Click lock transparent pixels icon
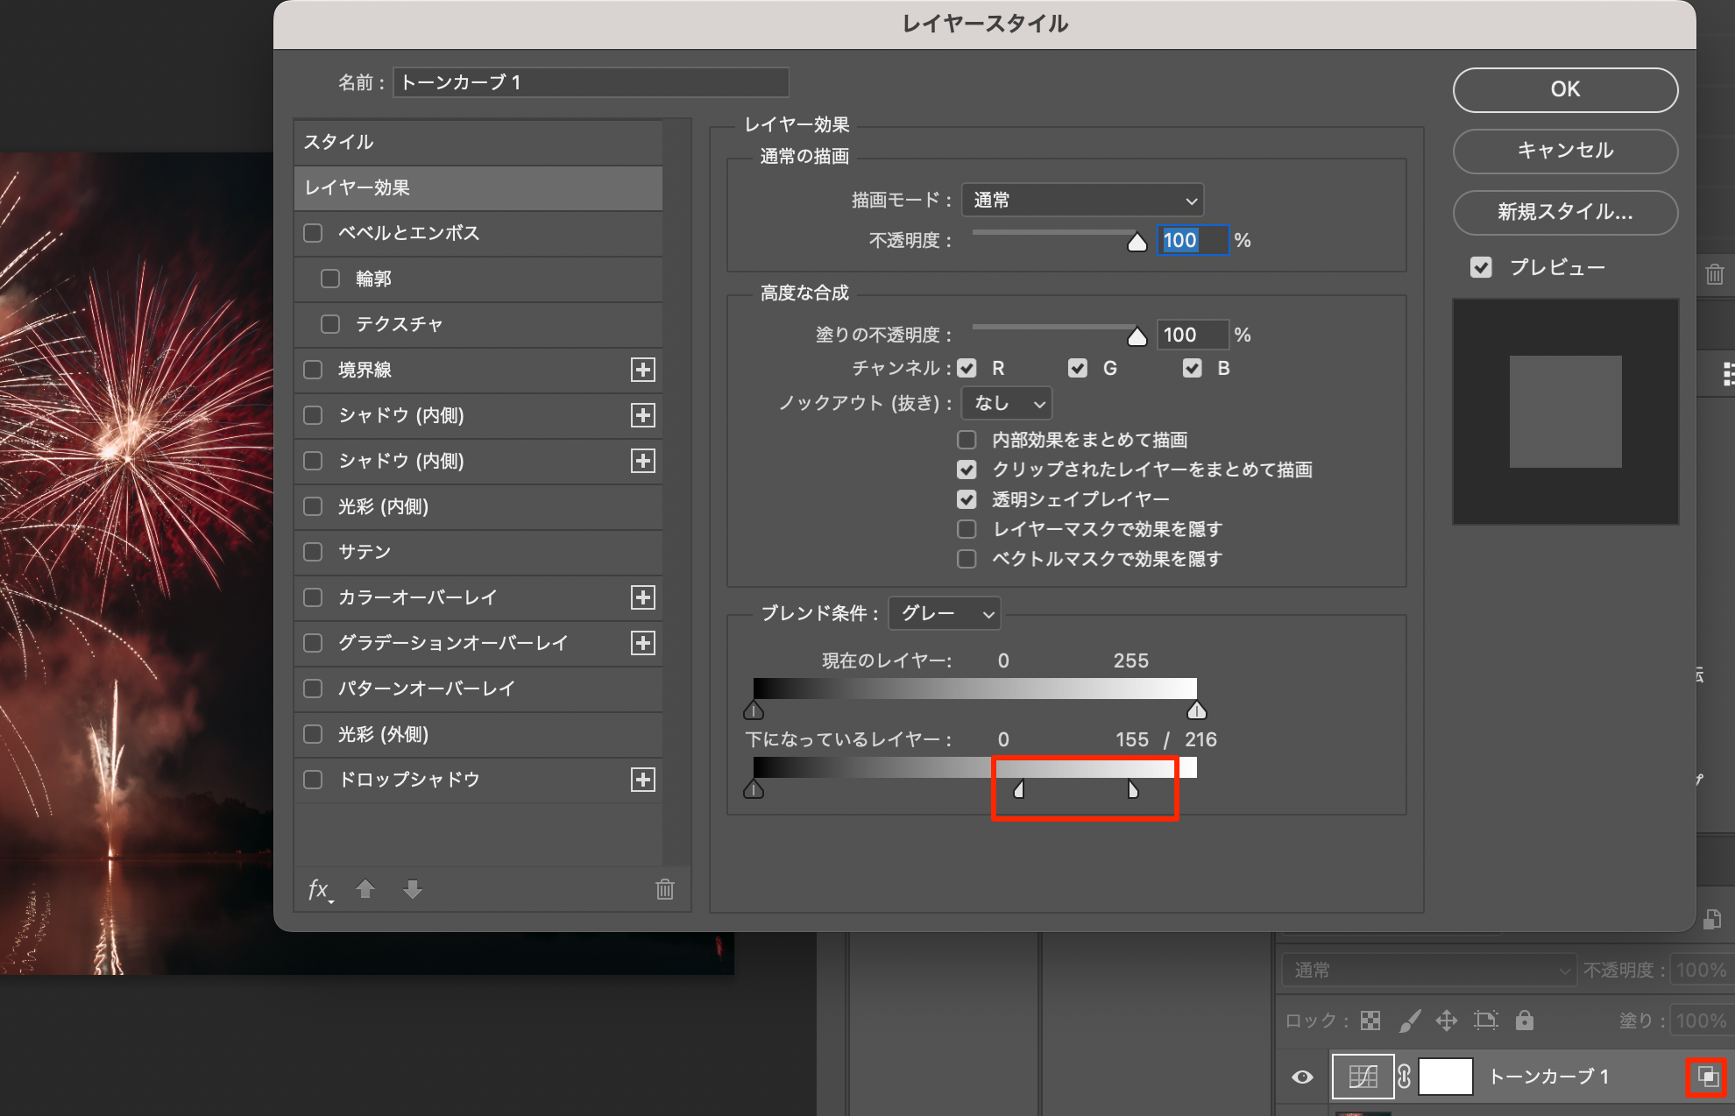The height and width of the screenshot is (1116, 1735). tap(1370, 1021)
